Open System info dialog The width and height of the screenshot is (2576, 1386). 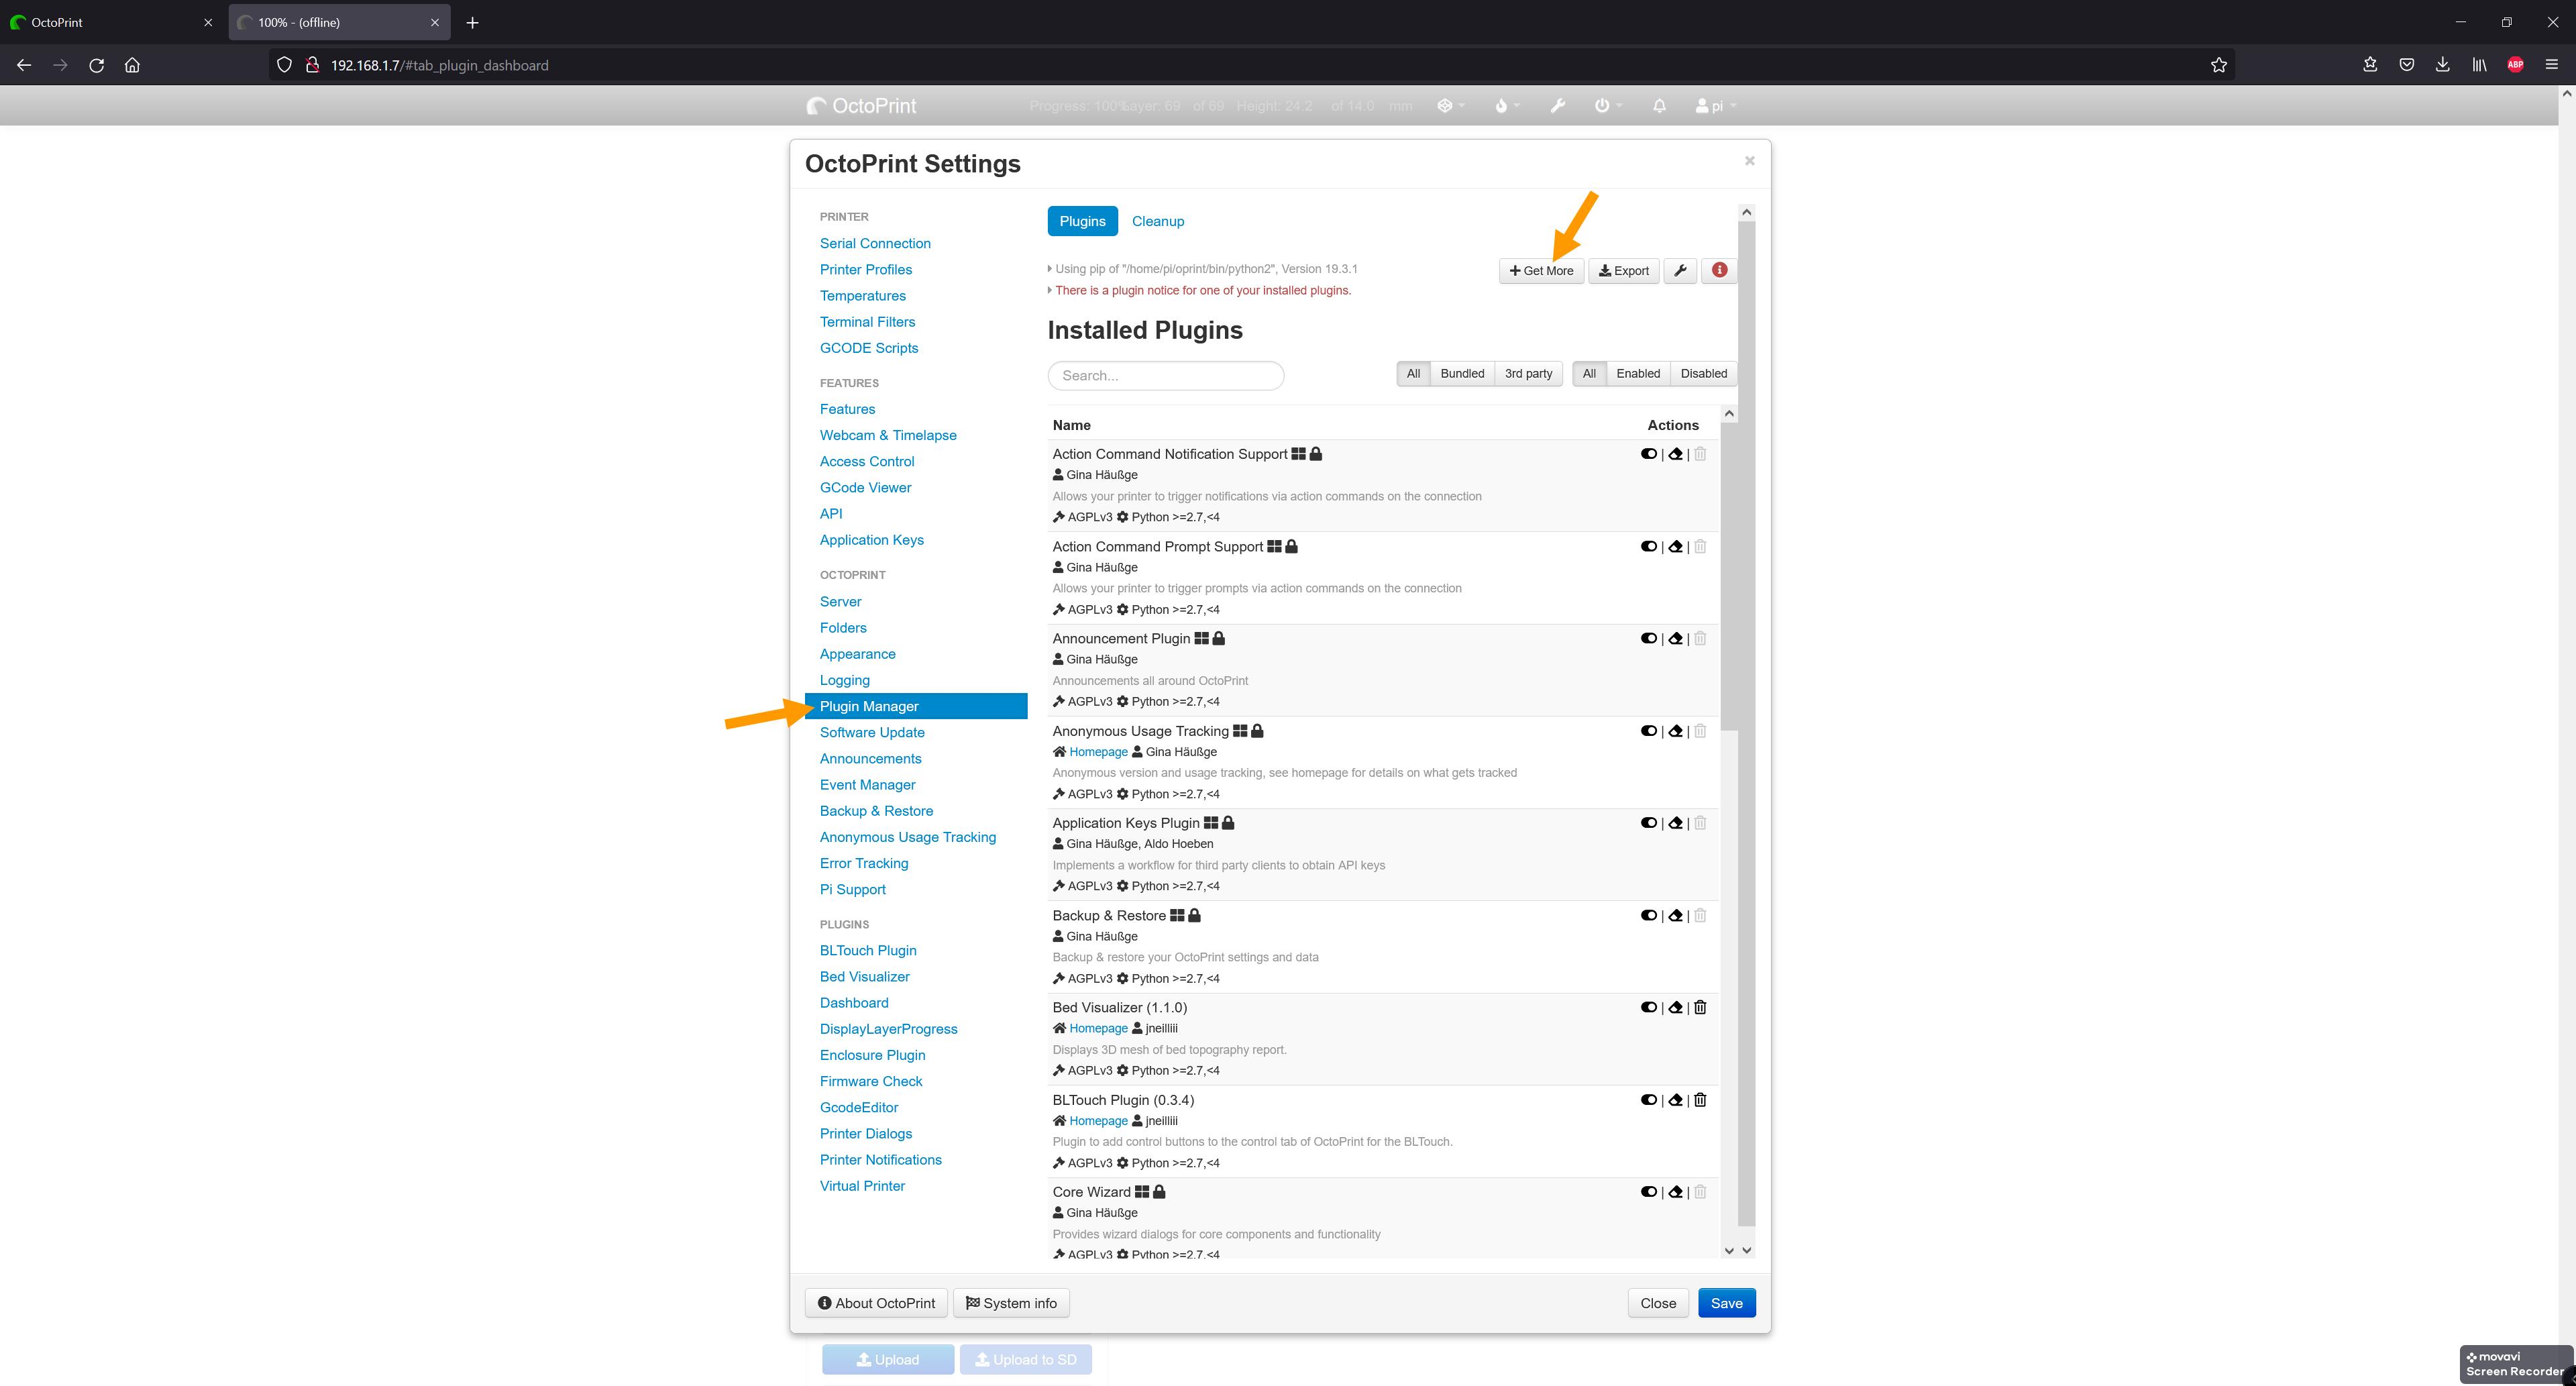tap(1011, 1303)
